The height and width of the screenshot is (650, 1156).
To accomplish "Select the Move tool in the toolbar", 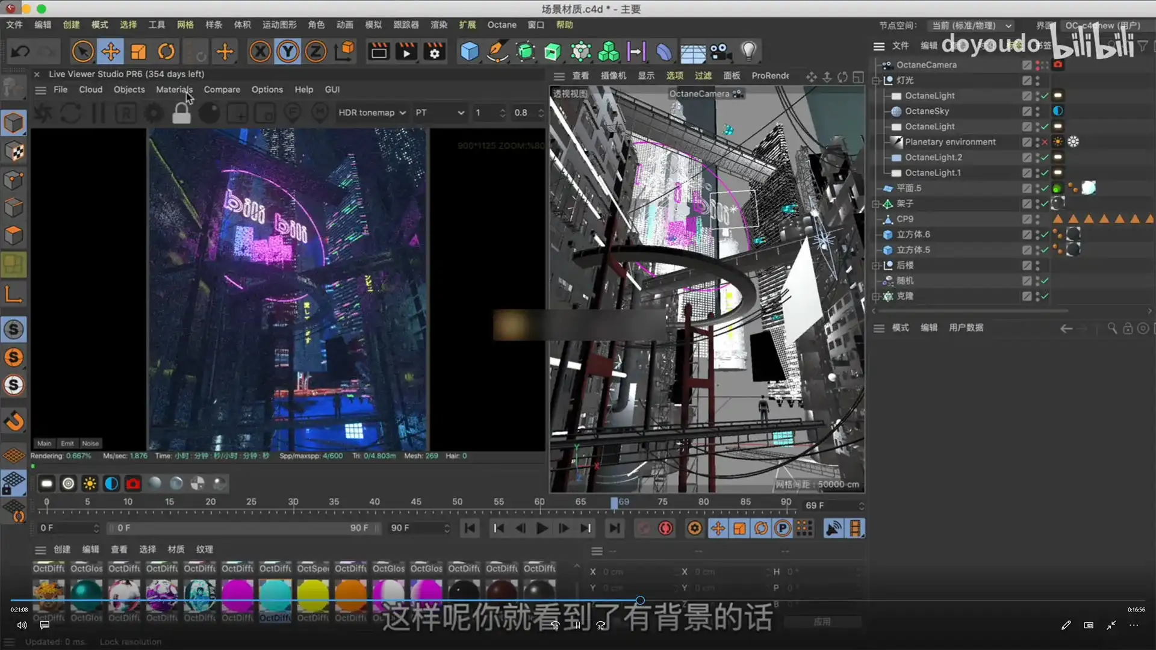I will tap(111, 52).
